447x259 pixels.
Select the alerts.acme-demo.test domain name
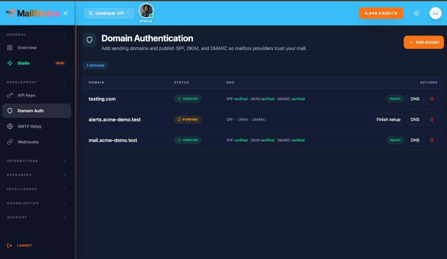(x=115, y=120)
